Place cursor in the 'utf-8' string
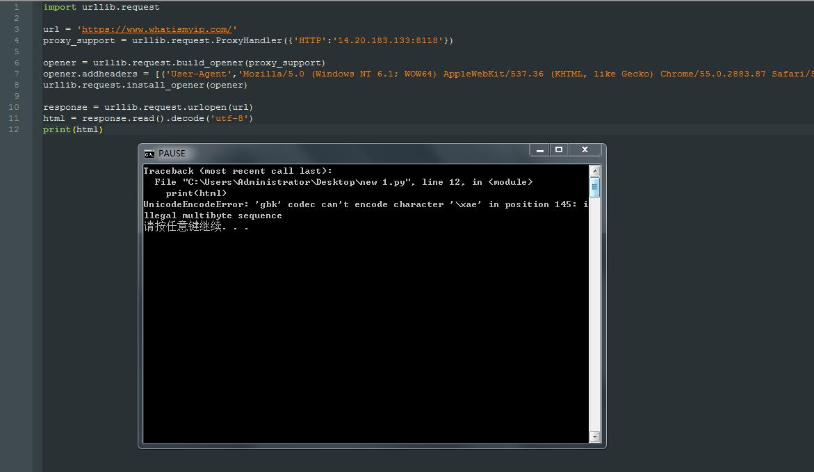This screenshot has height=472, width=814. pos(231,118)
